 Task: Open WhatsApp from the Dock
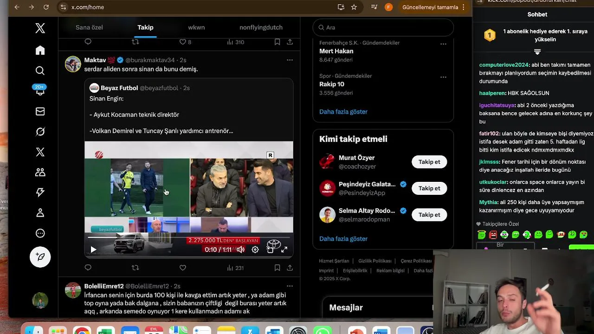point(322,330)
